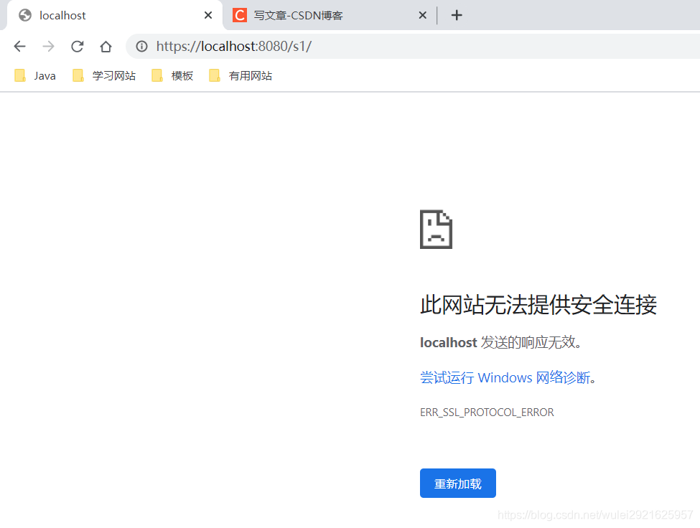The image size is (700, 528).
Task: Click the broken page error icon
Action: click(x=436, y=229)
